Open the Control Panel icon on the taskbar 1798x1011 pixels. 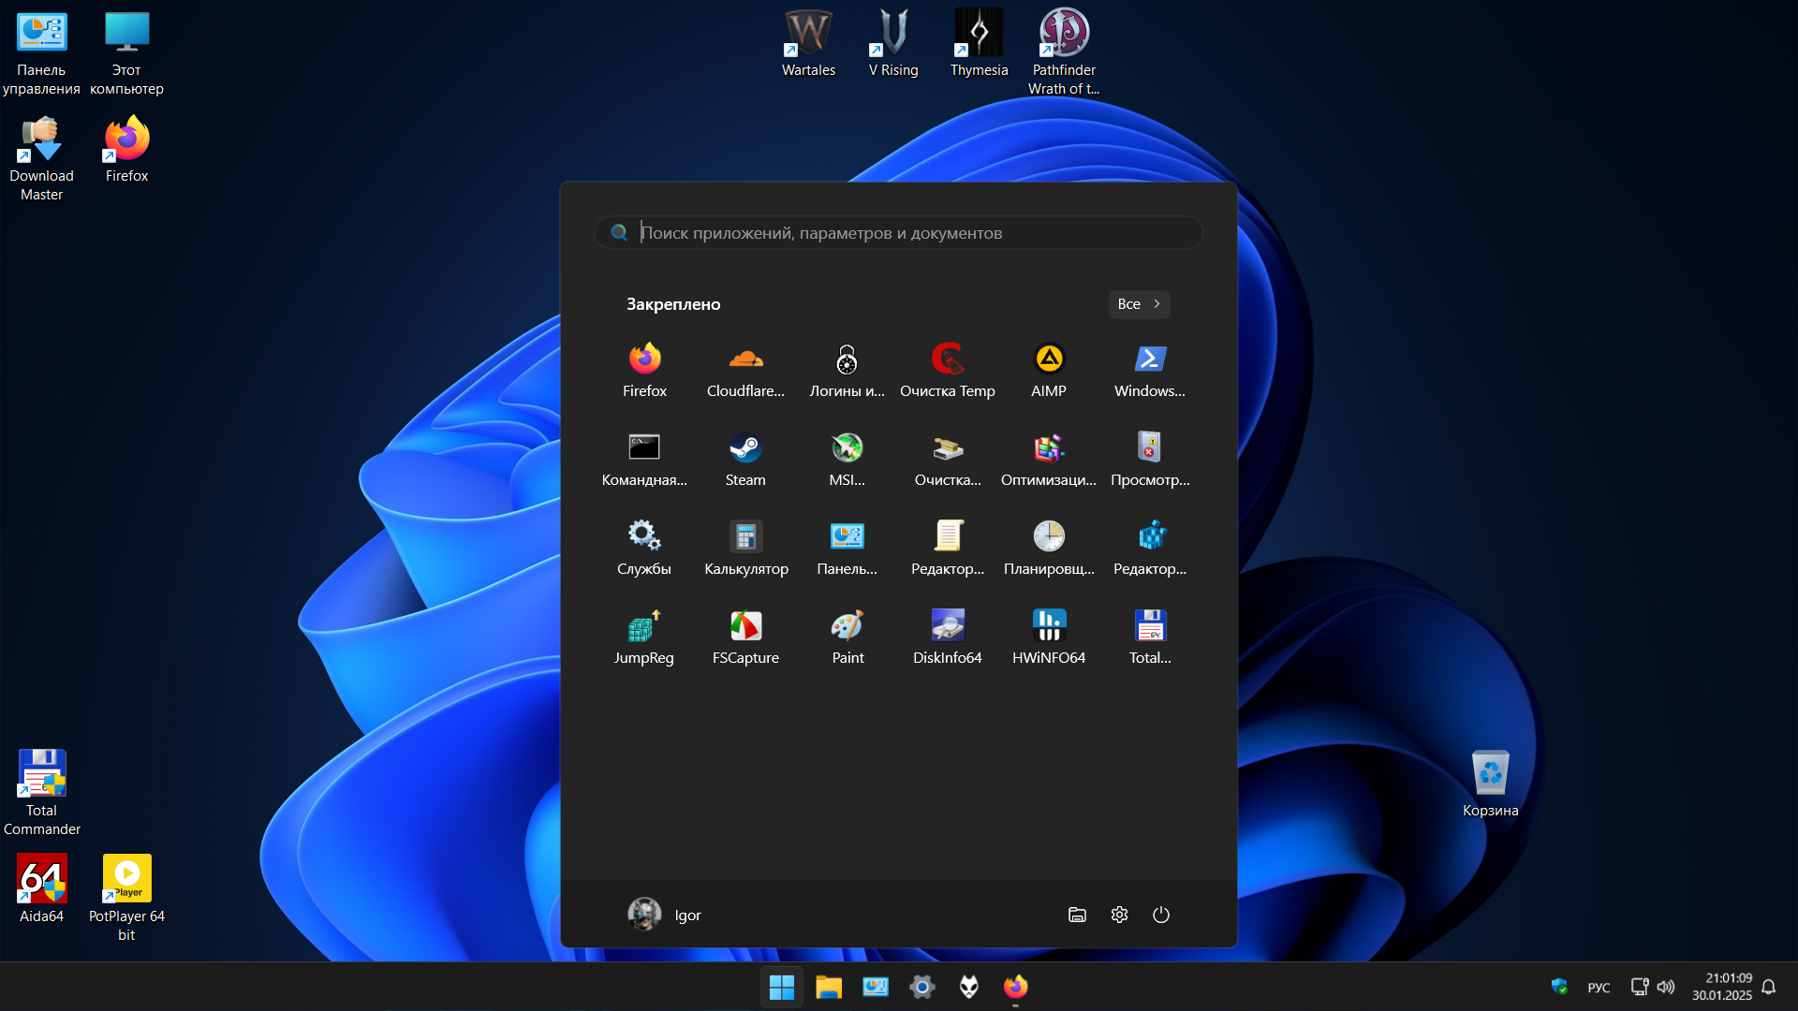(876, 987)
